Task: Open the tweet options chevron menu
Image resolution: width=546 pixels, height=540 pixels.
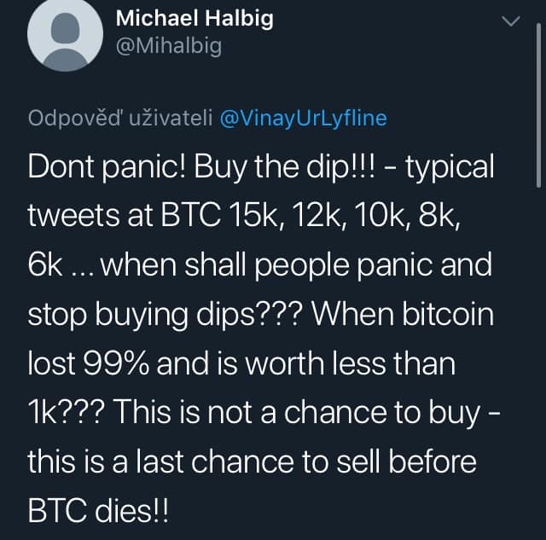Action: (x=512, y=23)
